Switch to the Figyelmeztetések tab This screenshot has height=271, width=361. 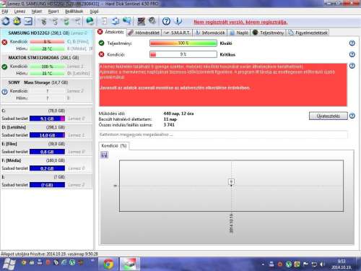308,33
